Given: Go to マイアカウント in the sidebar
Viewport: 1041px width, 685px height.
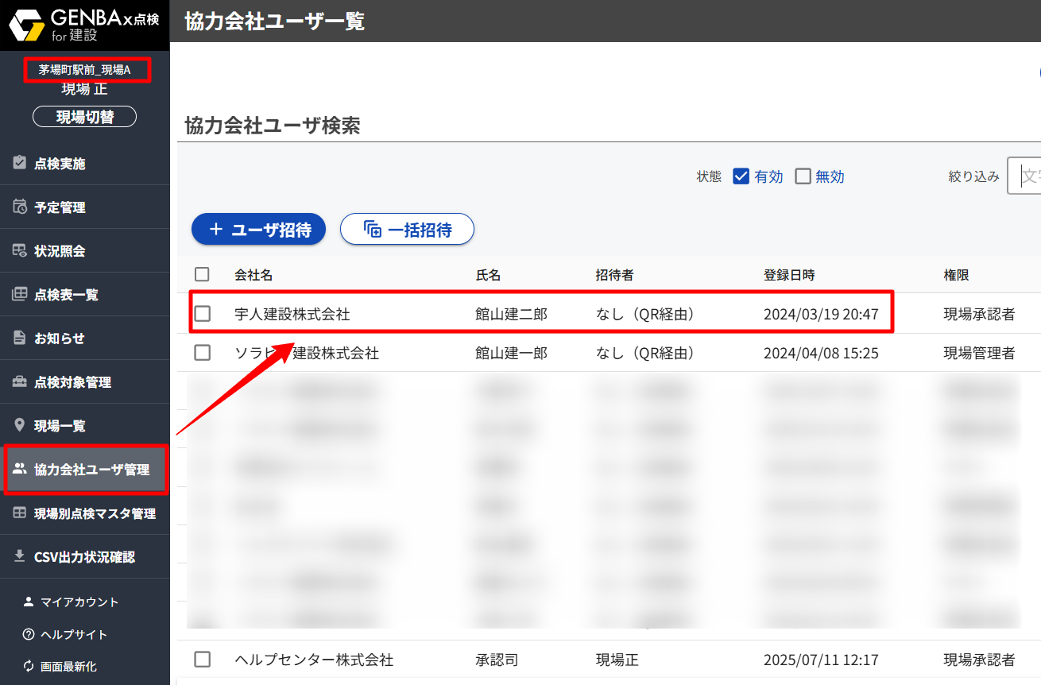Looking at the screenshot, I should (79, 602).
